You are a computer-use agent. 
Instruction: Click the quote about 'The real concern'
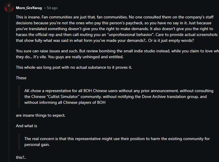pyautogui.click(x=117, y=142)
